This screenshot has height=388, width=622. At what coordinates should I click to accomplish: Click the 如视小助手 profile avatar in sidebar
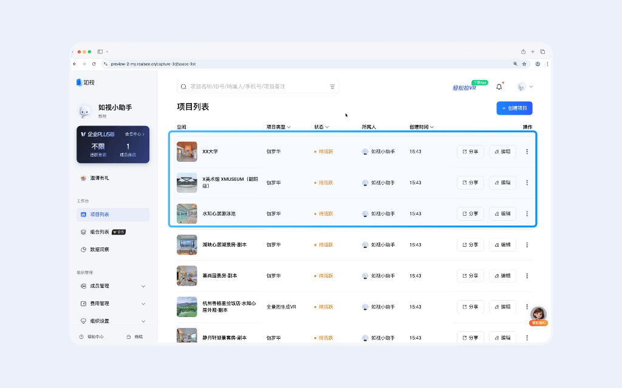click(84, 112)
